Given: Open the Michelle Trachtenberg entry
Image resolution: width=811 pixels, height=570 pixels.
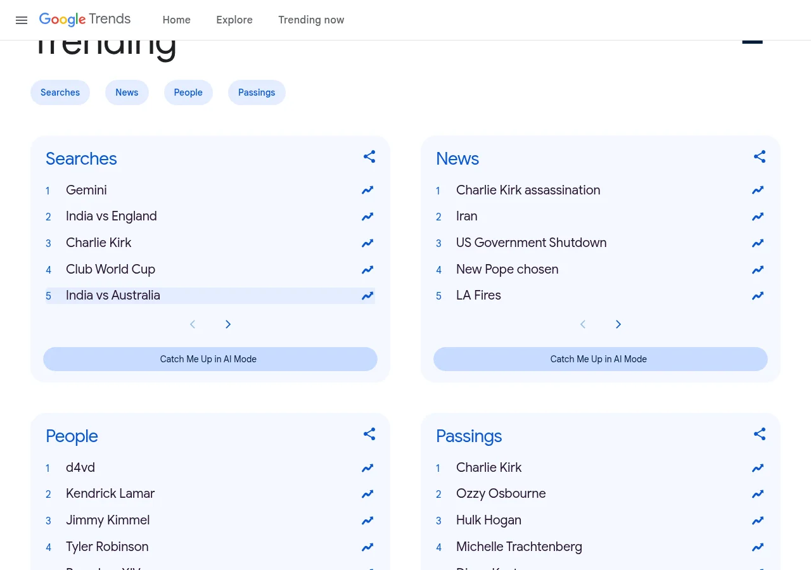Looking at the screenshot, I should [519, 547].
